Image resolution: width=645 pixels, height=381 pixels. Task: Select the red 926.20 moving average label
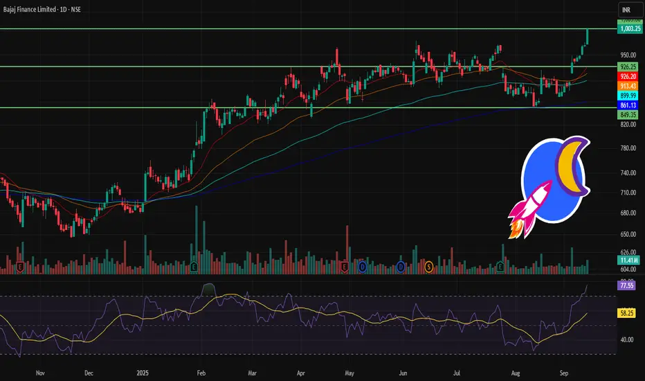(628, 76)
